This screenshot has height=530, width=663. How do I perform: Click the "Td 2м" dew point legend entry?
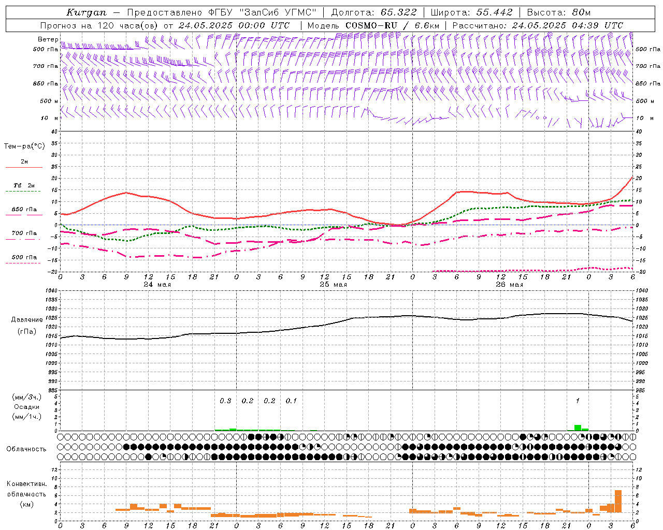[x=24, y=185]
